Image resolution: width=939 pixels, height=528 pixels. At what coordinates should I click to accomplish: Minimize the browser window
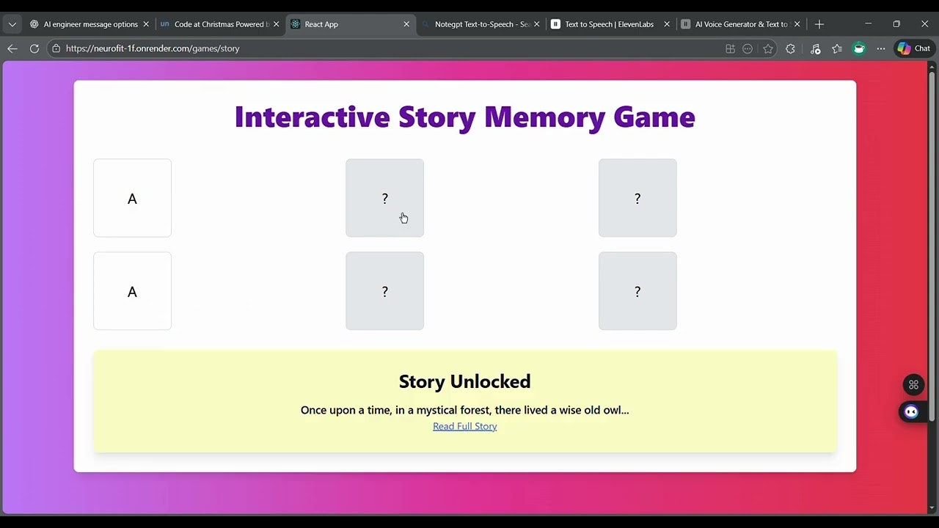pos(868,24)
